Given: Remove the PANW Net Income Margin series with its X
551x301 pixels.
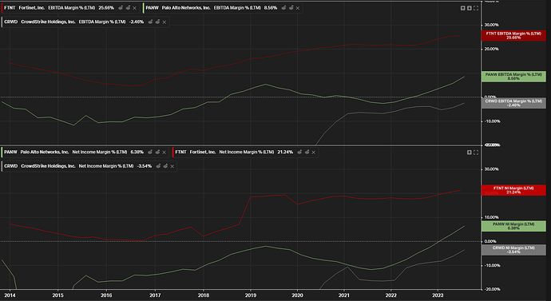Looking at the screenshot, I should point(165,152).
